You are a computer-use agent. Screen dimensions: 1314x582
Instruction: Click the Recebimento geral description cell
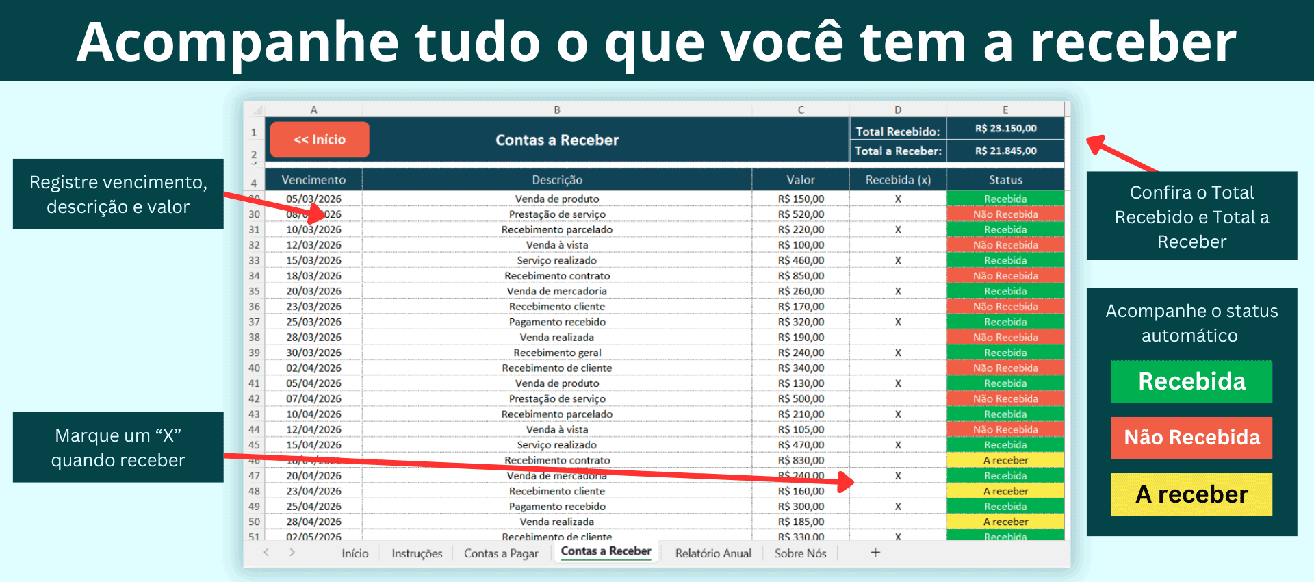pyautogui.click(x=557, y=353)
